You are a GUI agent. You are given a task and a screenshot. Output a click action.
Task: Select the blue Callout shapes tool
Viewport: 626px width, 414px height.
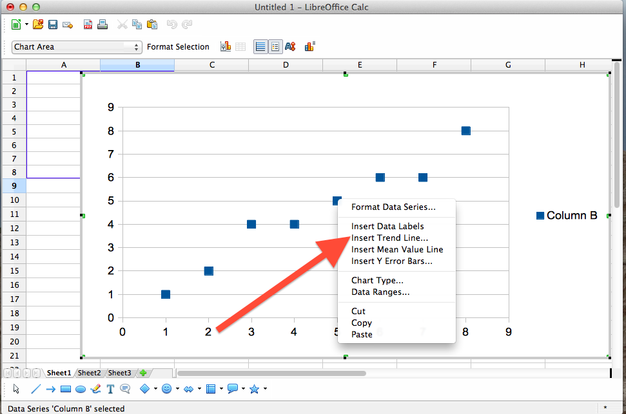[x=232, y=388]
